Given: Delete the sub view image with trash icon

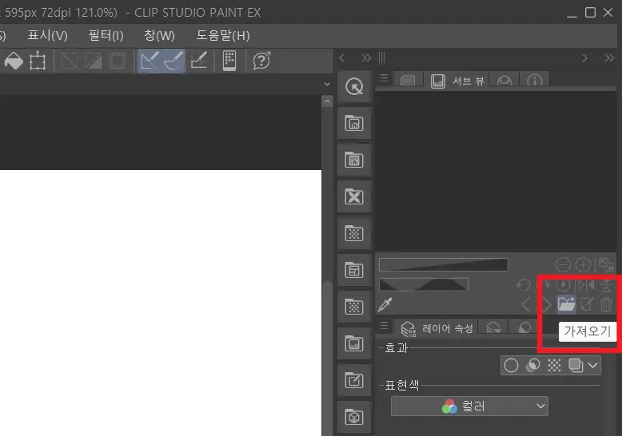Looking at the screenshot, I should tap(606, 304).
